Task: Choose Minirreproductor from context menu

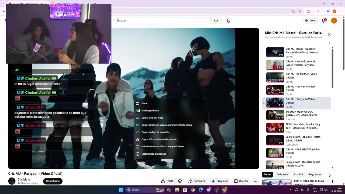Action: pos(169,111)
